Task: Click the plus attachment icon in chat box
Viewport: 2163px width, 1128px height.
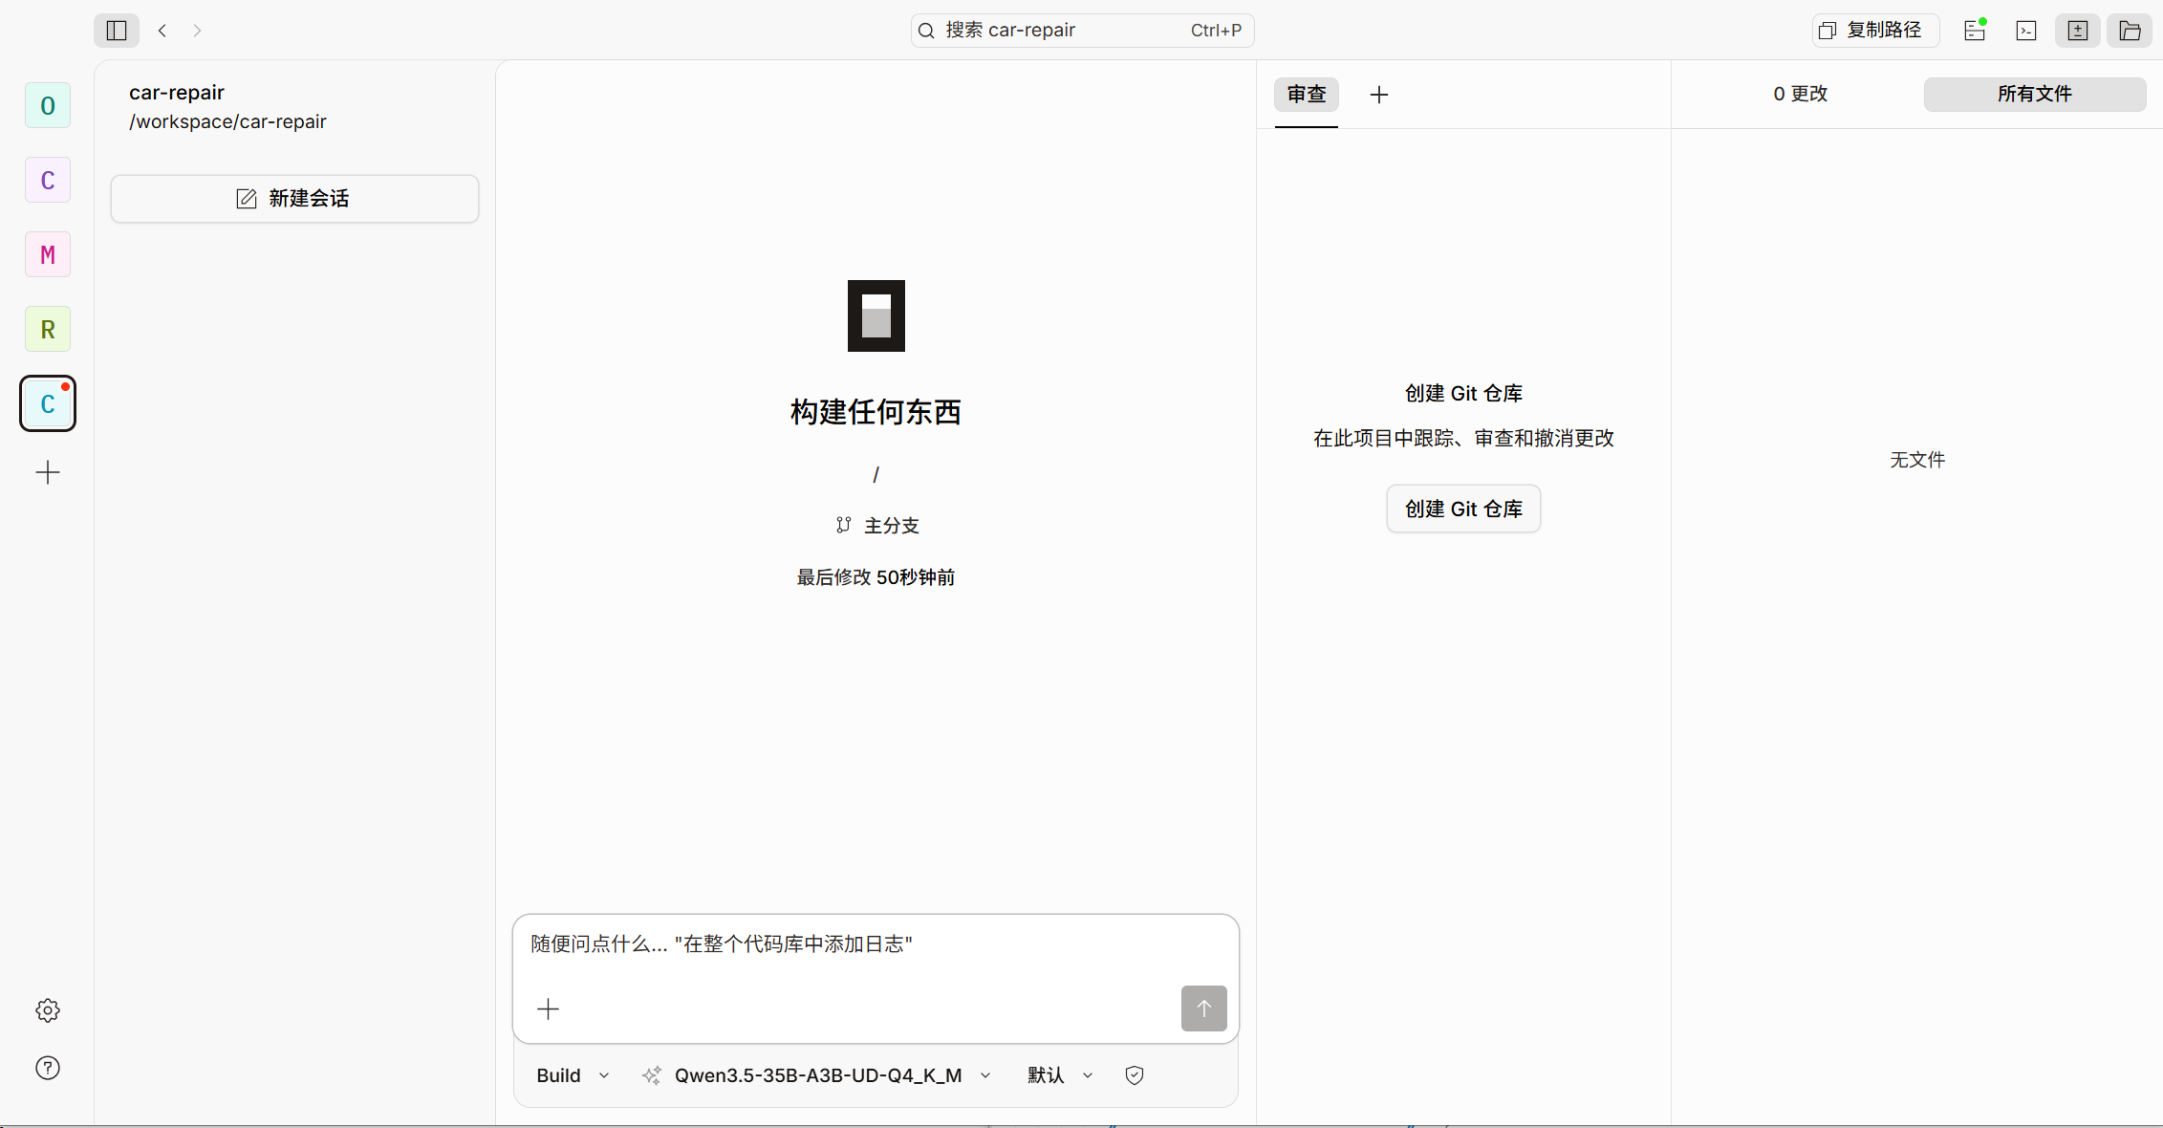Action: click(x=548, y=1009)
